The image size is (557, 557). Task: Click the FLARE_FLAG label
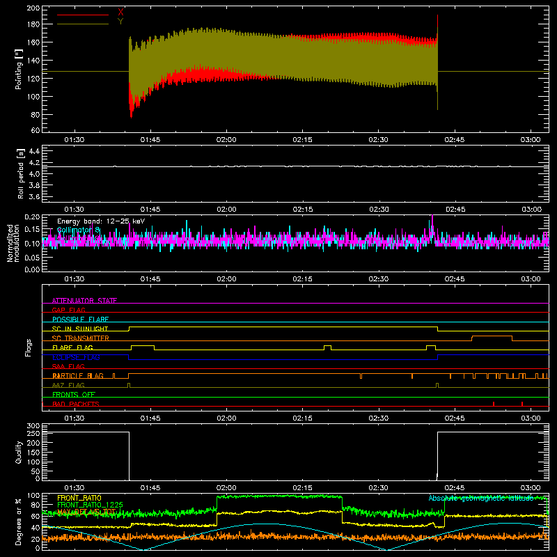tap(72, 347)
